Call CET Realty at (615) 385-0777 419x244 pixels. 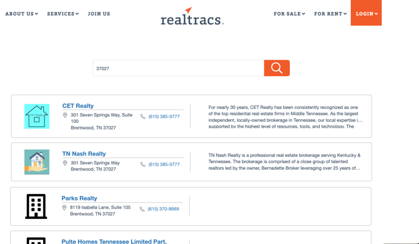tap(164, 116)
